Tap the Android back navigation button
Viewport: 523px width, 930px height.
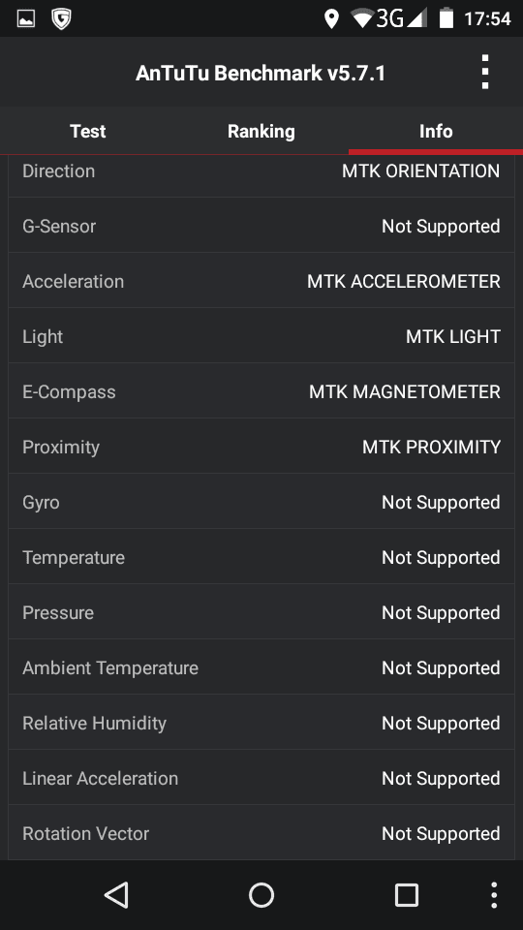(x=117, y=895)
